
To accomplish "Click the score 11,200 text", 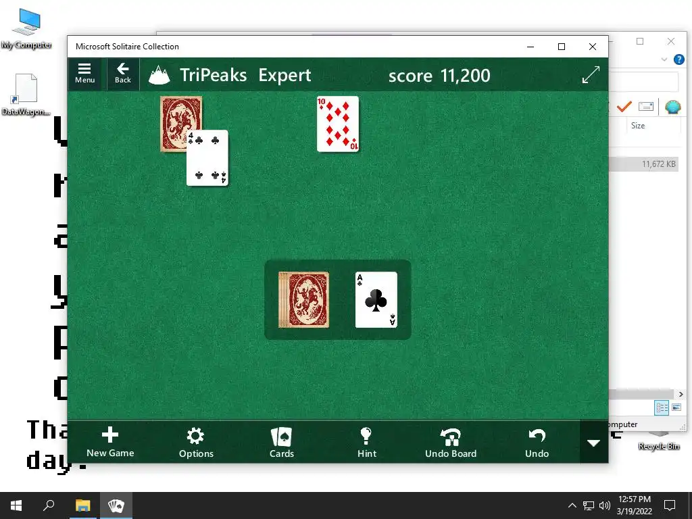I will click(439, 76).
